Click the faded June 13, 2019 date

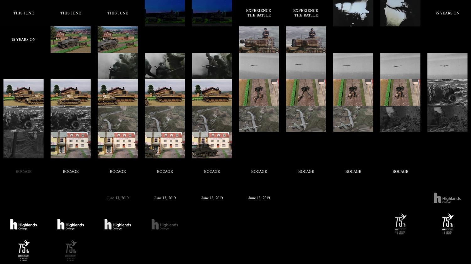pyautogui.click(x=118, y=198)
